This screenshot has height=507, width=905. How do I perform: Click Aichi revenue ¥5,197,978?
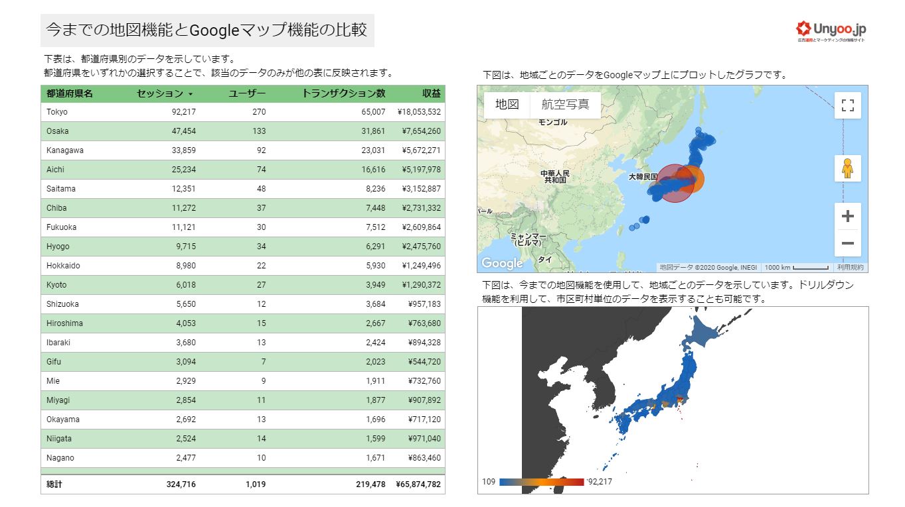421,170
